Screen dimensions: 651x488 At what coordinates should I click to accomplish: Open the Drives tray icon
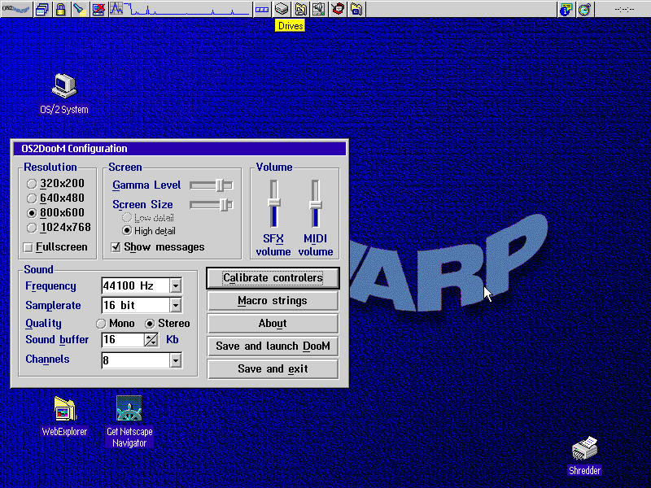coord(282,9)
